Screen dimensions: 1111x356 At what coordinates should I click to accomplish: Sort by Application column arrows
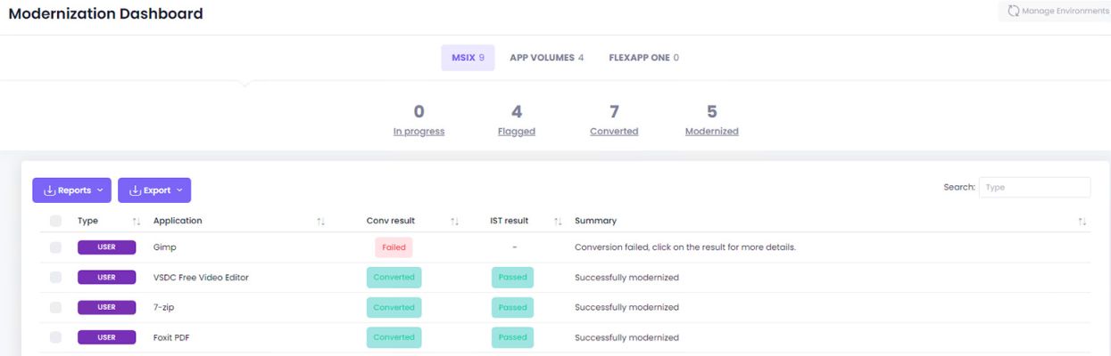pos(320,221)
